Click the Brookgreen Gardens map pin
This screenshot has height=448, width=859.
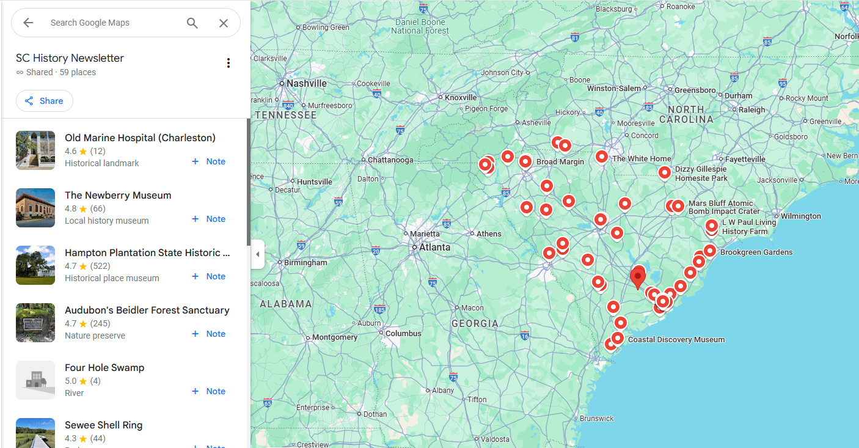(709, 251)
